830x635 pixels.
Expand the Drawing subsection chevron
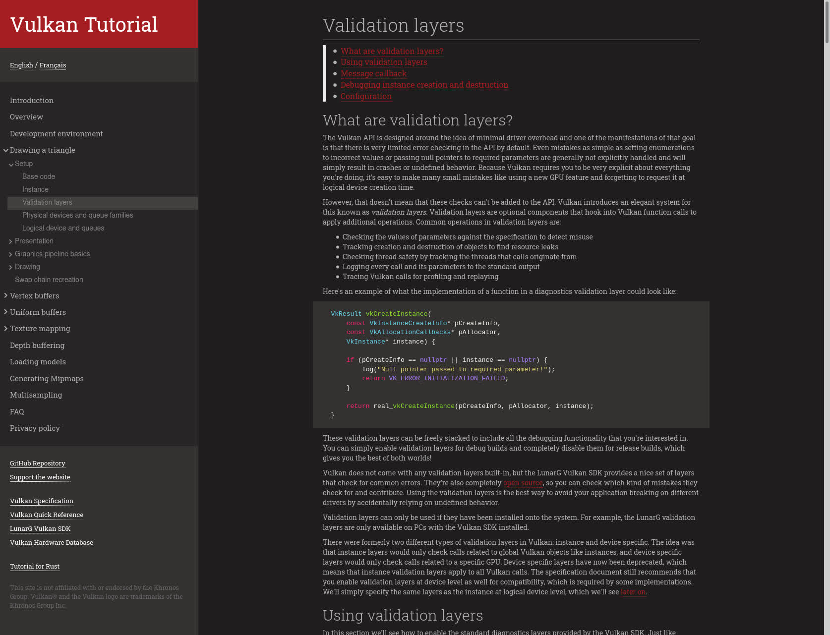click(11, 267)
